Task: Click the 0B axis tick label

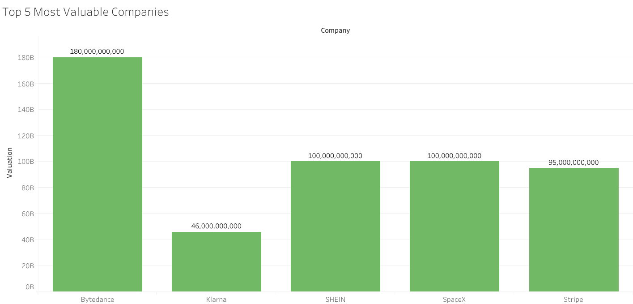Action: (x=30, y=287)
